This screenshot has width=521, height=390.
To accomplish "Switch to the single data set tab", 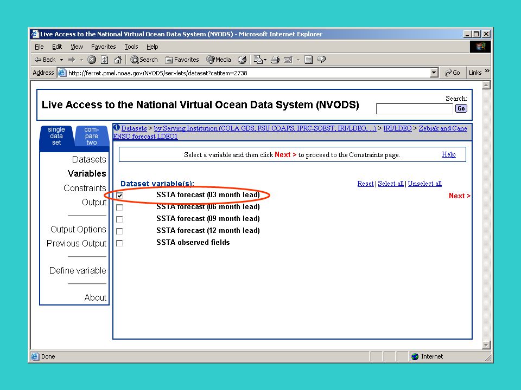I will pyautogui.click(x=56, y=136).
